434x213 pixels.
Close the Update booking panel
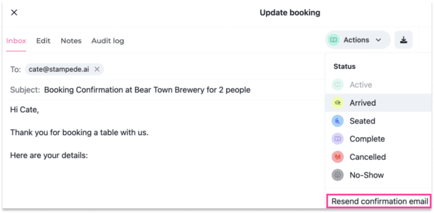click(x=14, y=12)
